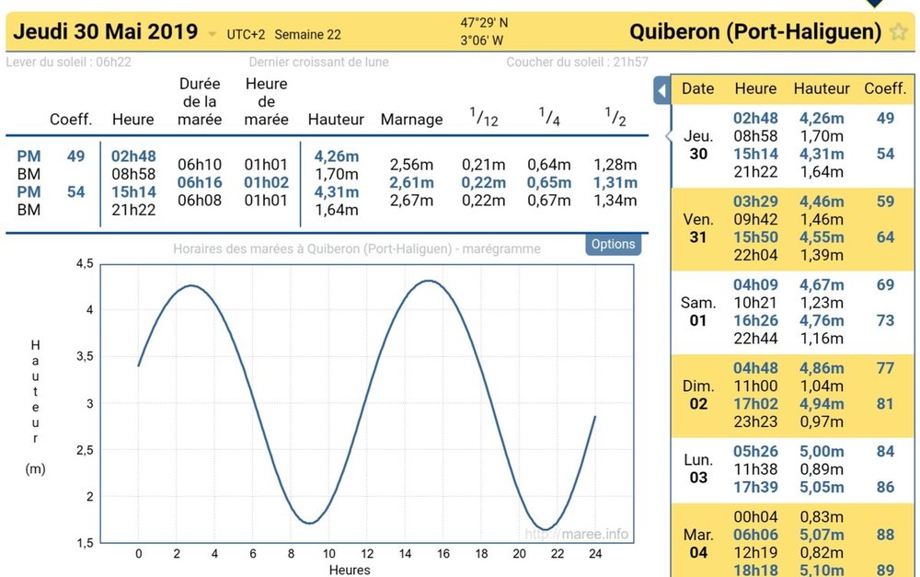
Task: Click the first high tide peak on chart
Action: (191, 286)
